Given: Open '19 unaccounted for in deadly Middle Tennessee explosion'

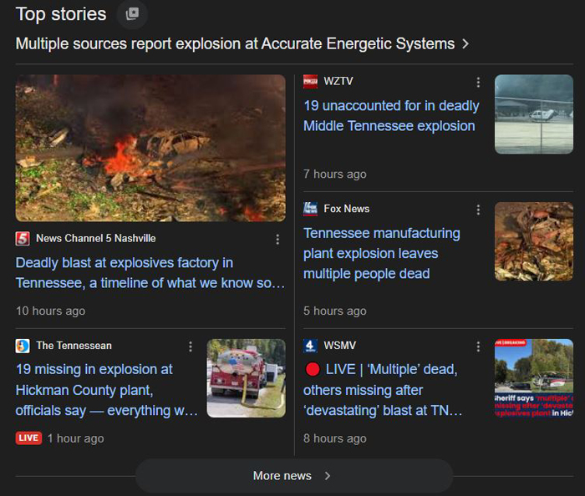Looking at the screenshot, I should 391,116.
